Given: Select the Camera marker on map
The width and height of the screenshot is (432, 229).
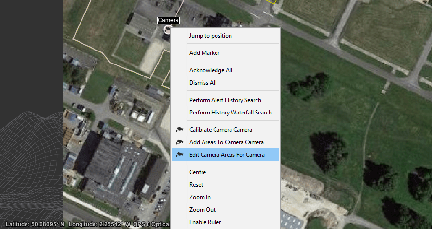Looking at the screenshot, I should [x=167, y=29].
